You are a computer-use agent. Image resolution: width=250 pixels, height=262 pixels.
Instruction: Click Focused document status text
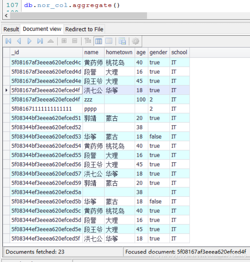click(x=186, y=252)
